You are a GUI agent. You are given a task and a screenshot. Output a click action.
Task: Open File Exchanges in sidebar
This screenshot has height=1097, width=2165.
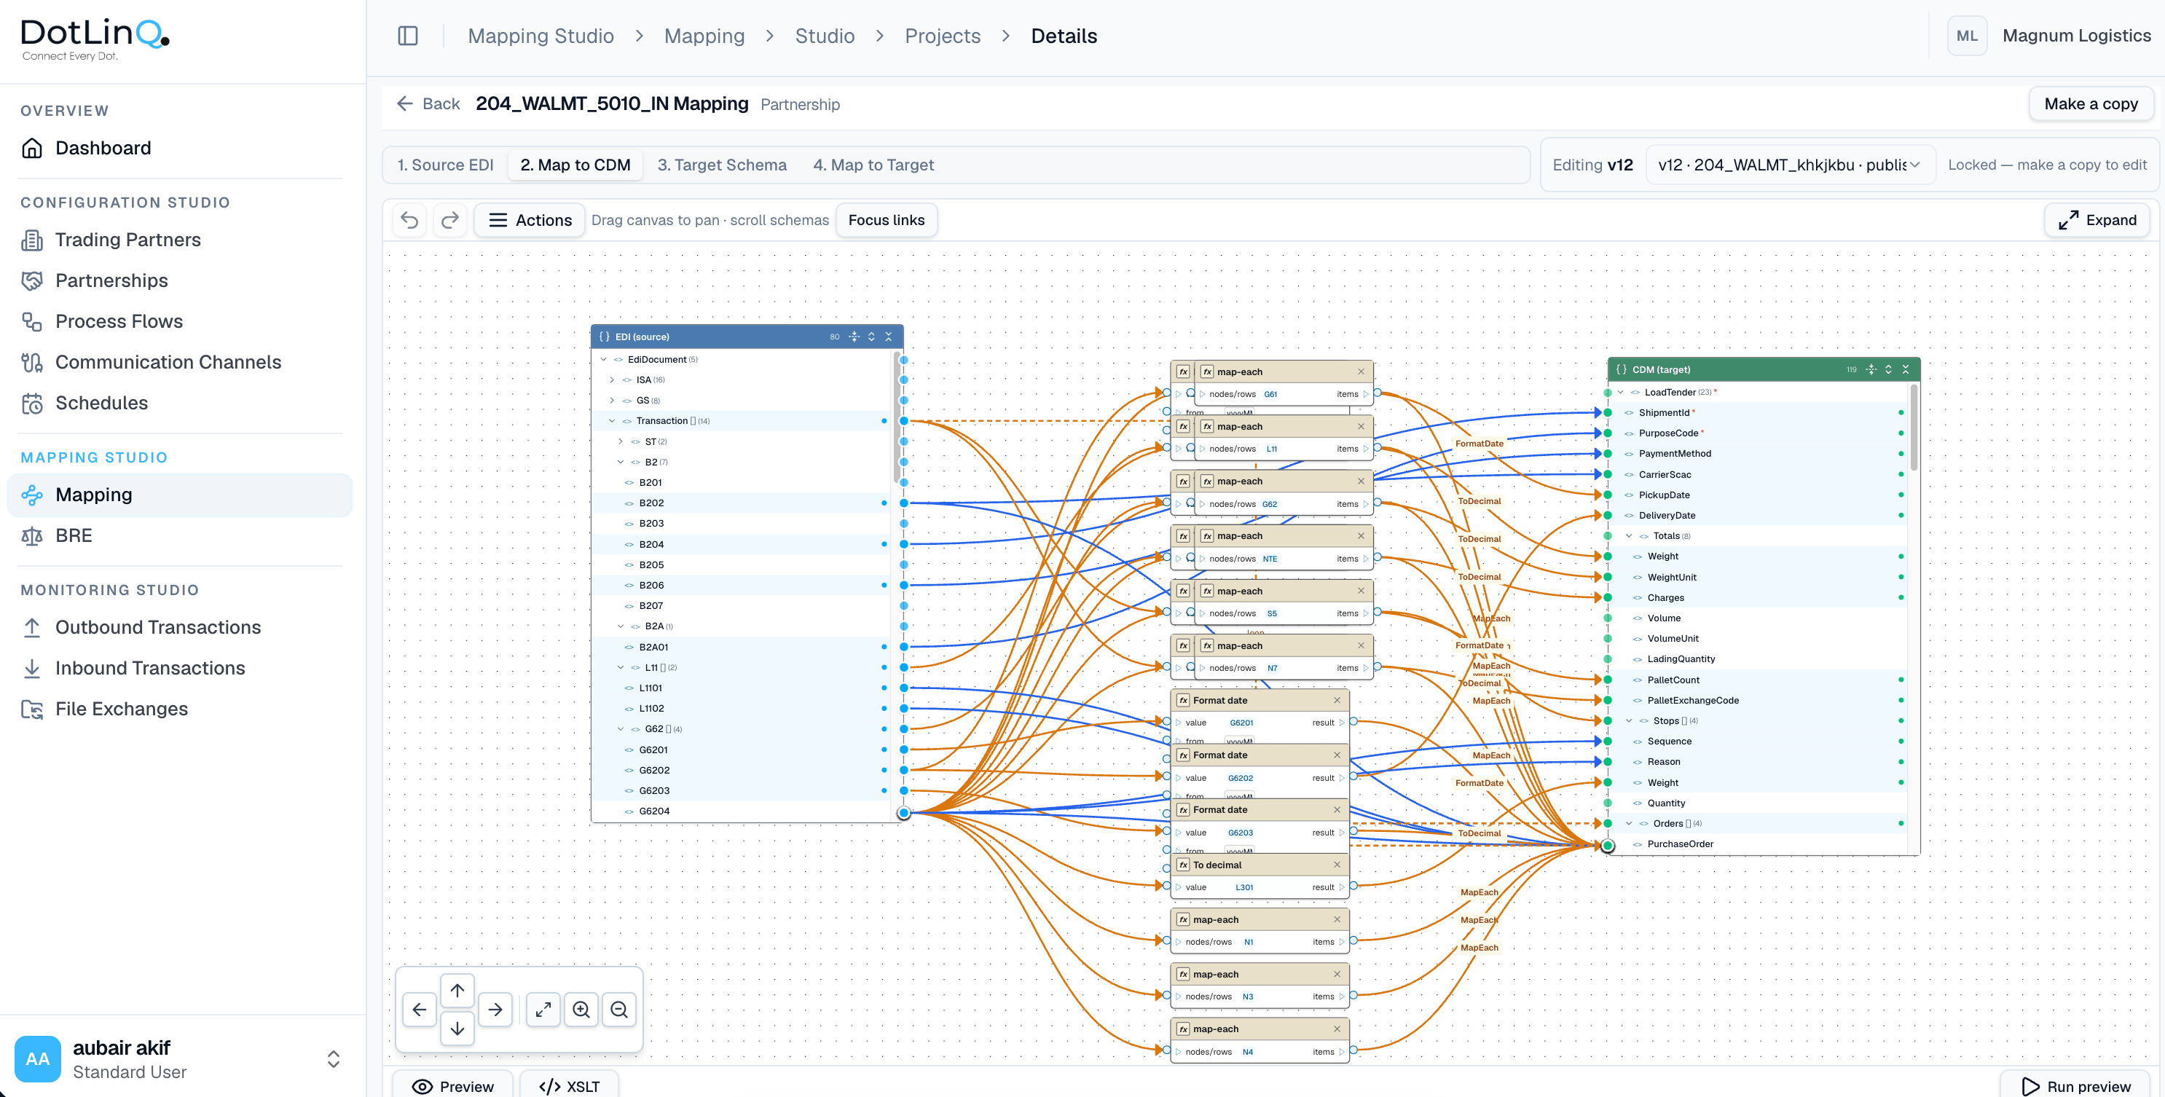tap(180, 709)
